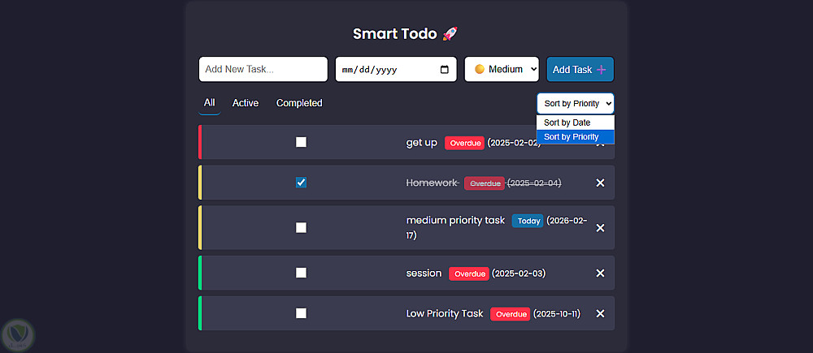
Task: Tick the Low Priority Task checkbox
Action: point(301,313)
